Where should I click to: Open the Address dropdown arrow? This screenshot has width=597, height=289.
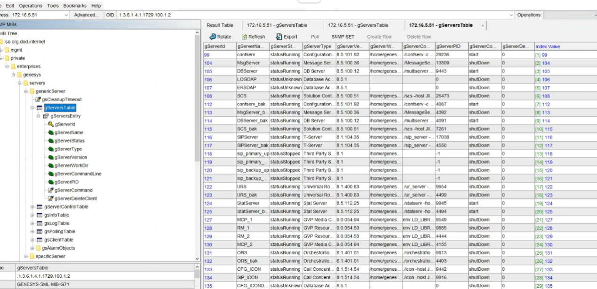[x=66, y=15]
